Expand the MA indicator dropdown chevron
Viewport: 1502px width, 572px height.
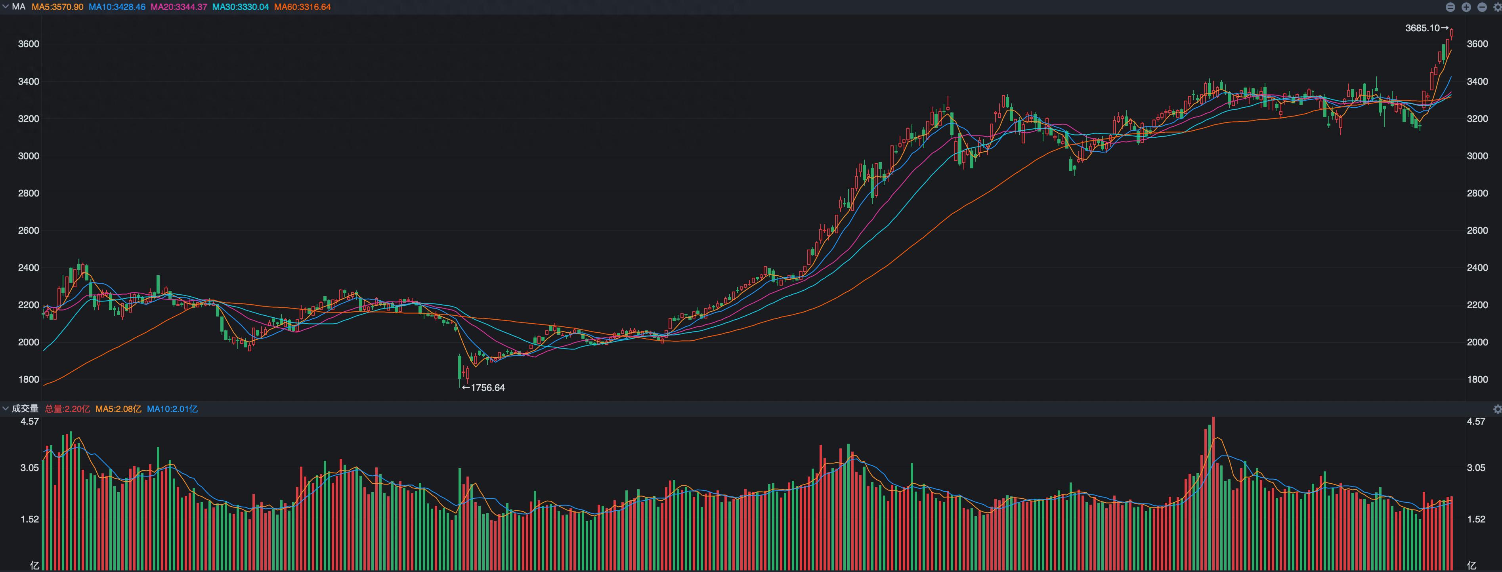5,7
